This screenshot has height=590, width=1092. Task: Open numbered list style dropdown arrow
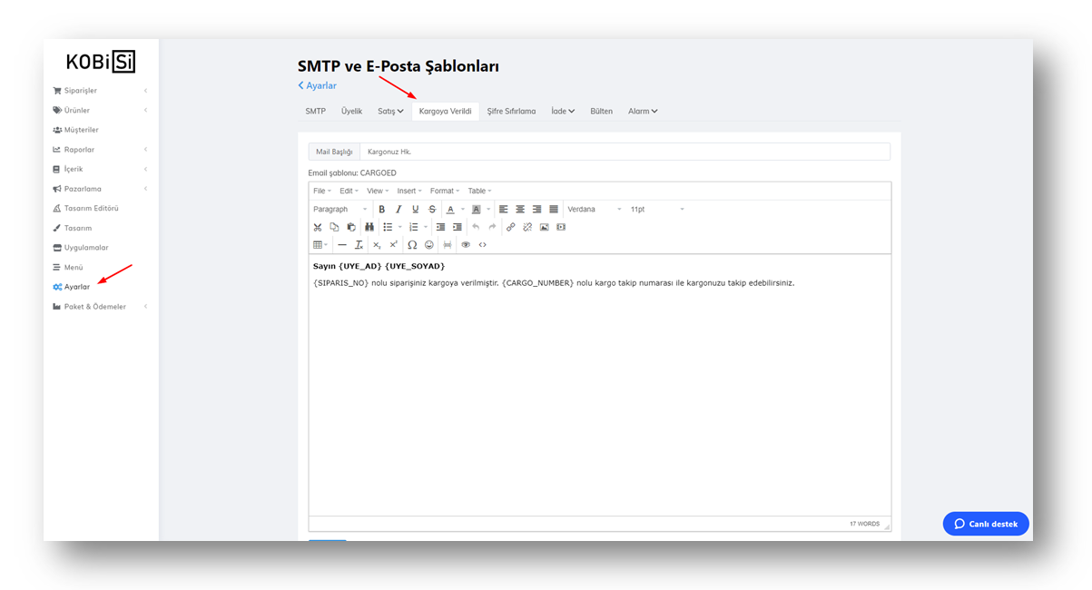tap(426, 227)
